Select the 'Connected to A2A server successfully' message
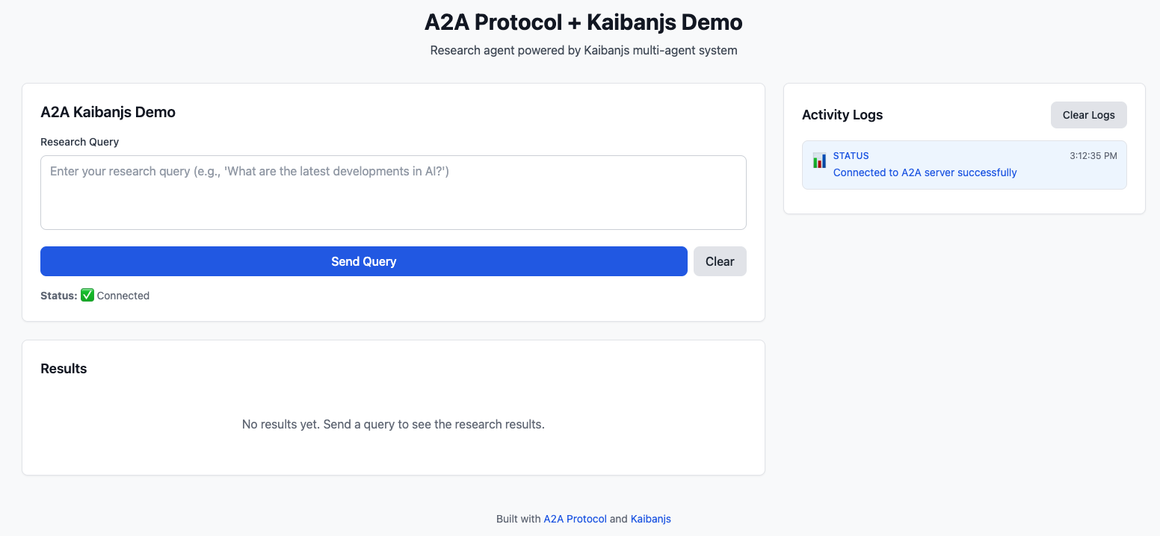Viewport: 1160px width, 536px height. click(x=925, y=172)
